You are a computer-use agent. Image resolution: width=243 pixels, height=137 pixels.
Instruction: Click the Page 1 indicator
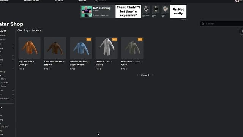tap(145, 75)
